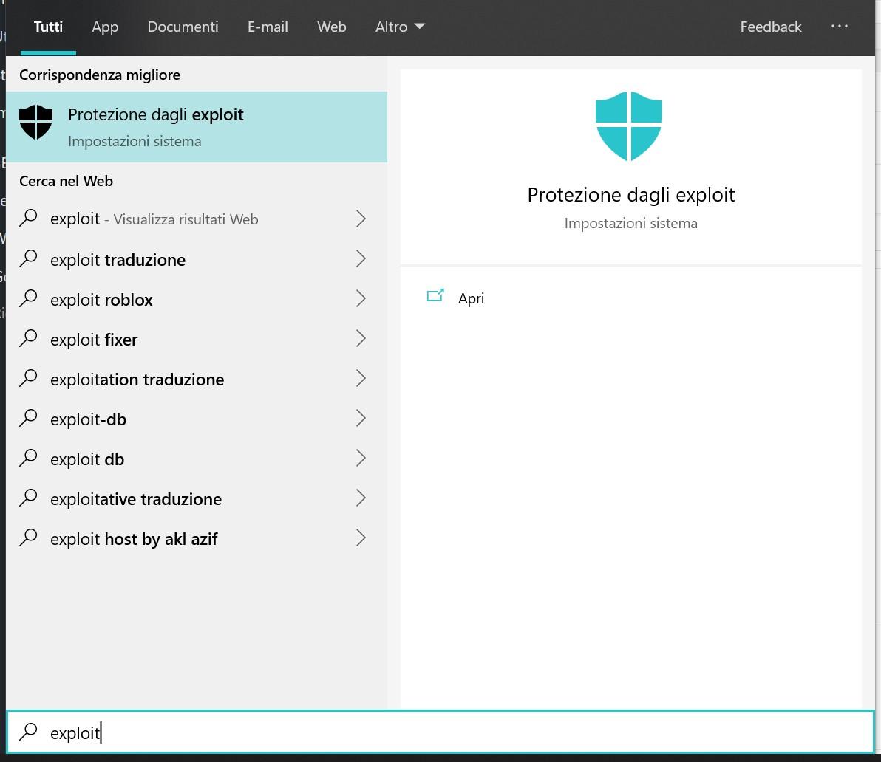
Task: Click the search input field containing 'exploit'
Action: 440,732
